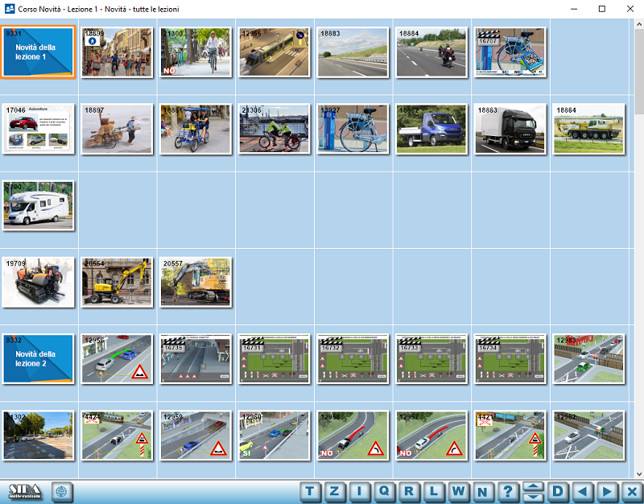Click the vertical scrollbar down arrow
644x504 pixels.
[638, 474]
